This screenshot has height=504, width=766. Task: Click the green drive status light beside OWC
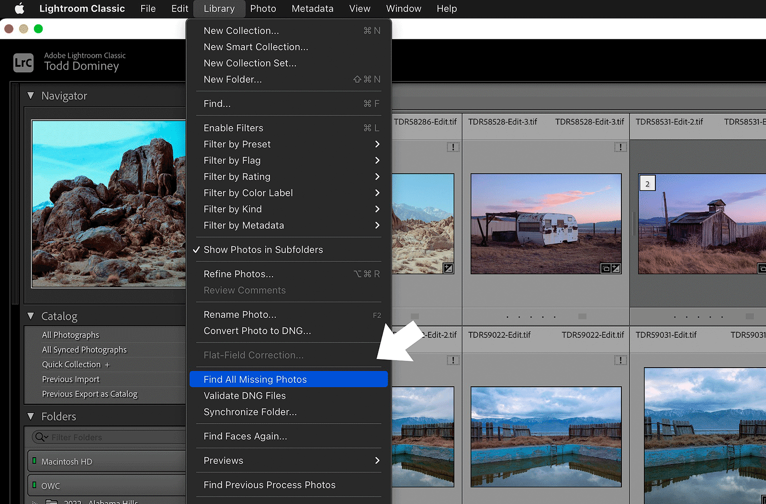[34, 485]
